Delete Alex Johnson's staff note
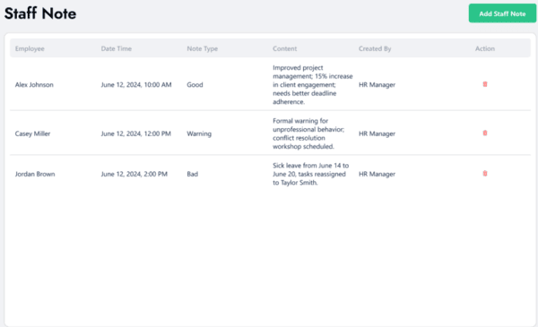Viewport: 538px width, 327px height. coord(485,84)
